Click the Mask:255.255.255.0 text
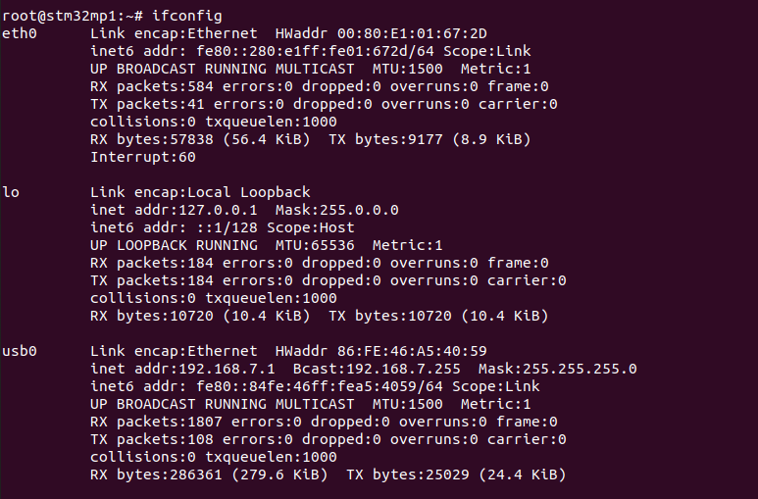The width and height of the screenshot is (758, 499). 558,369
